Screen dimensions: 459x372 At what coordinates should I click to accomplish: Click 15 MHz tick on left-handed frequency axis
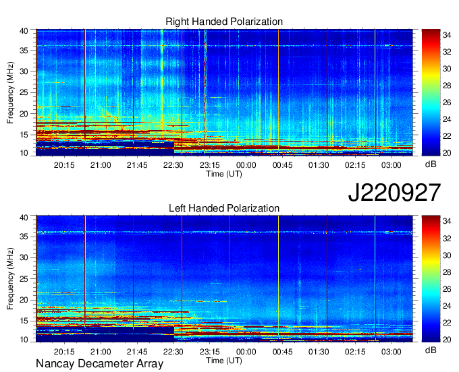tap(24, 321)
